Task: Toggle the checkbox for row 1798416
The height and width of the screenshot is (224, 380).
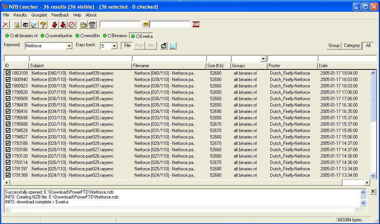Action: [8, 111]
